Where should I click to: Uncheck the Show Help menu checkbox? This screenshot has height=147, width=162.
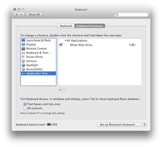[61, 45]
